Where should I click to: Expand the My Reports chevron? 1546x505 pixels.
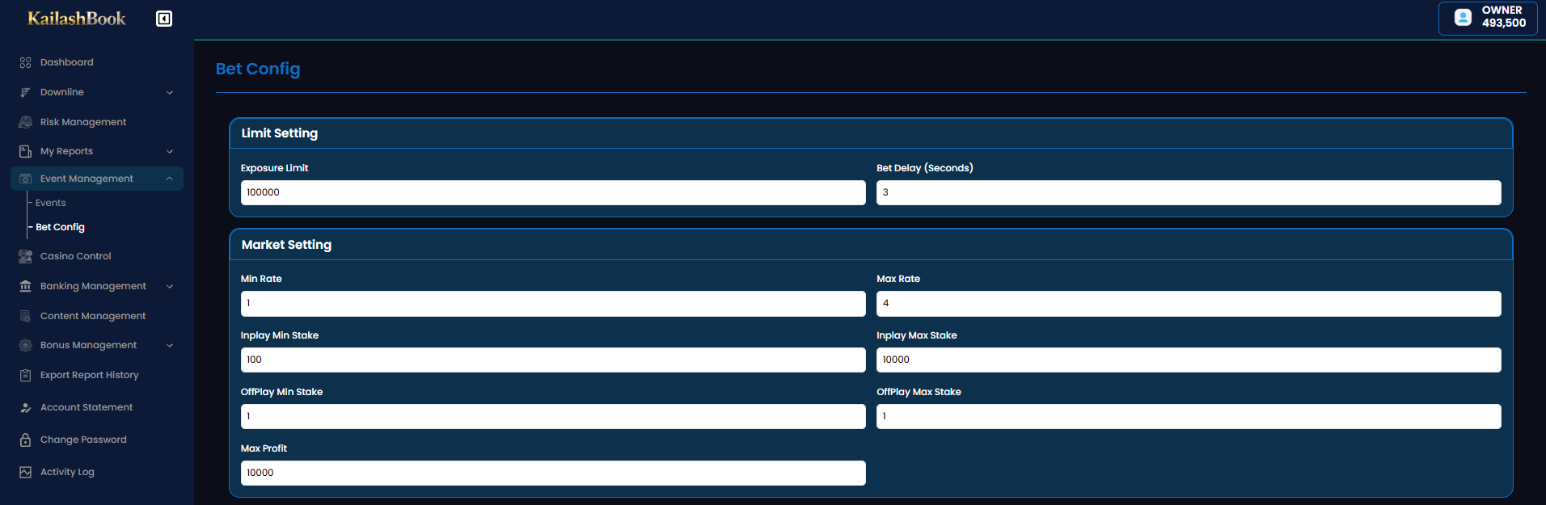click(170, 151)
